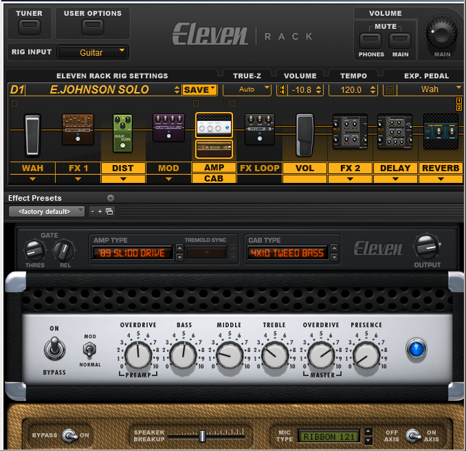The width and height of the screenshot is (466, 451).
Task: Click the preamp OVERDRIVE knob
Action: (138, 355)
